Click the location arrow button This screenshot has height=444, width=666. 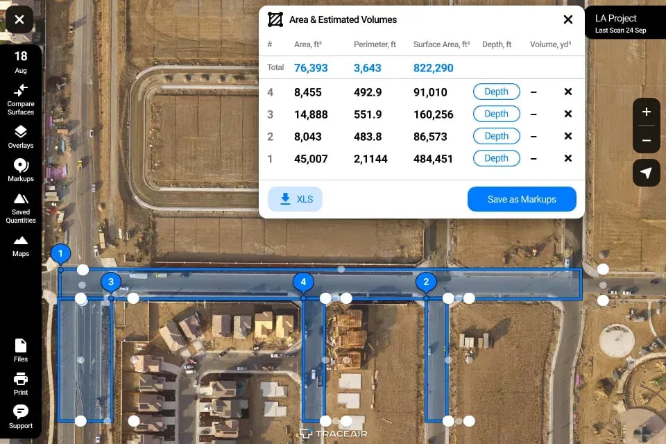click(646, 173)
